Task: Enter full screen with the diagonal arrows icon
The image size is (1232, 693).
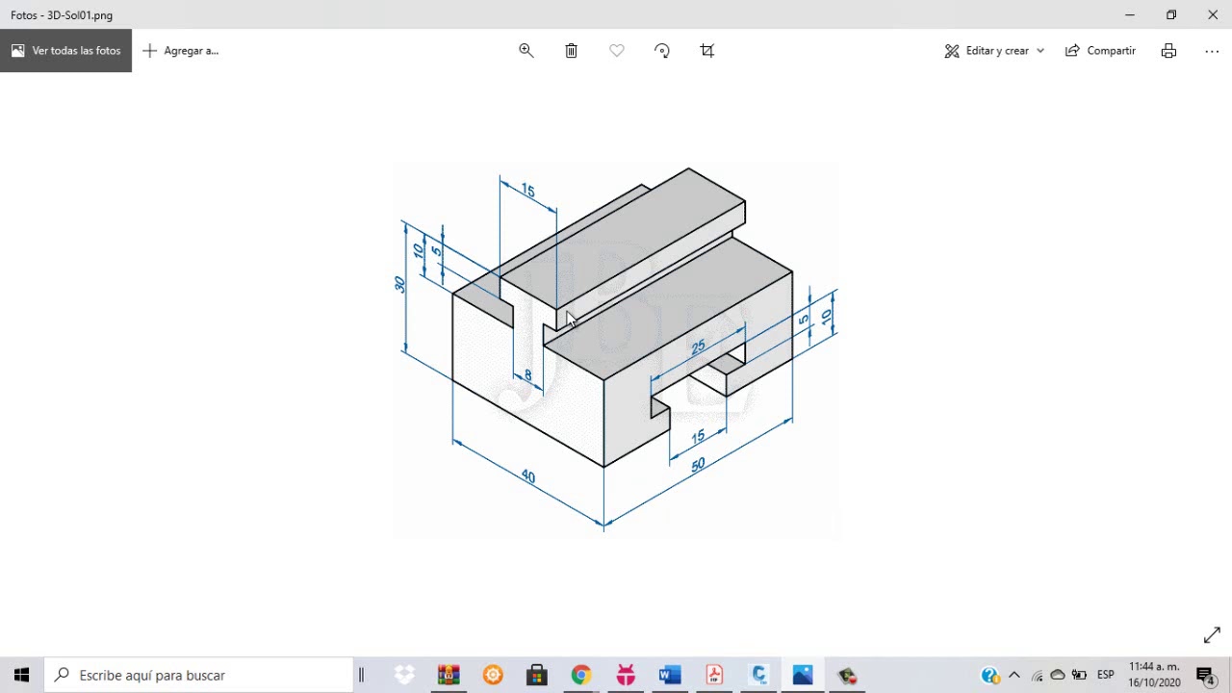Action: tap(1212, 635)
